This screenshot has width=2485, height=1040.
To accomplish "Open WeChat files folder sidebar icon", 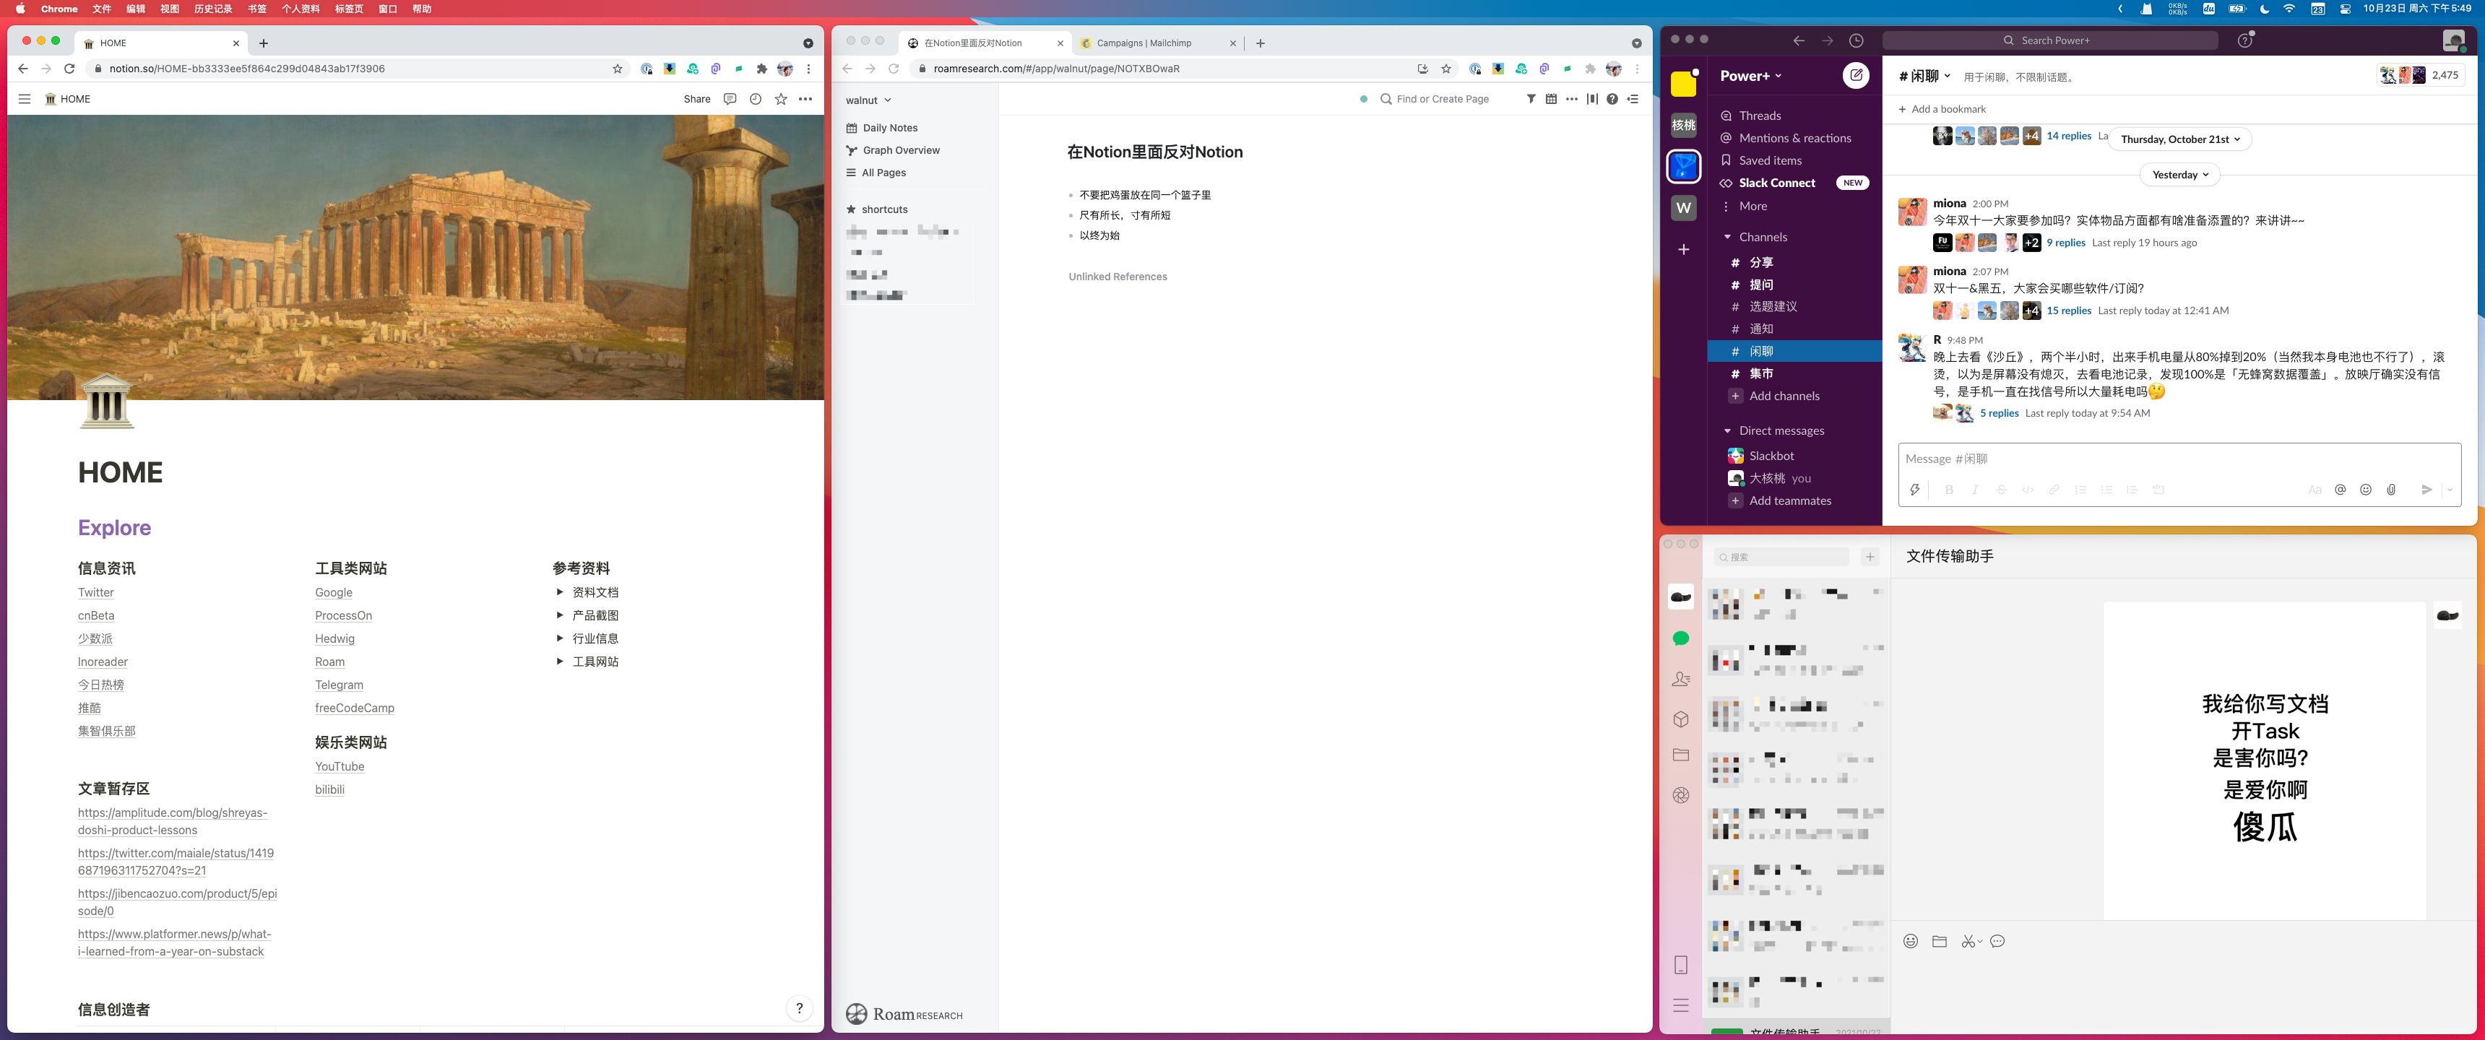I will pos(1680,755).
